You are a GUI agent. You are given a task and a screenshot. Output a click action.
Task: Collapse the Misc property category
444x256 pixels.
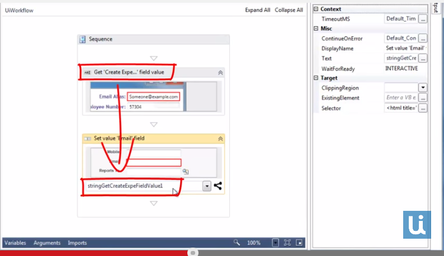tap(316, 28)
